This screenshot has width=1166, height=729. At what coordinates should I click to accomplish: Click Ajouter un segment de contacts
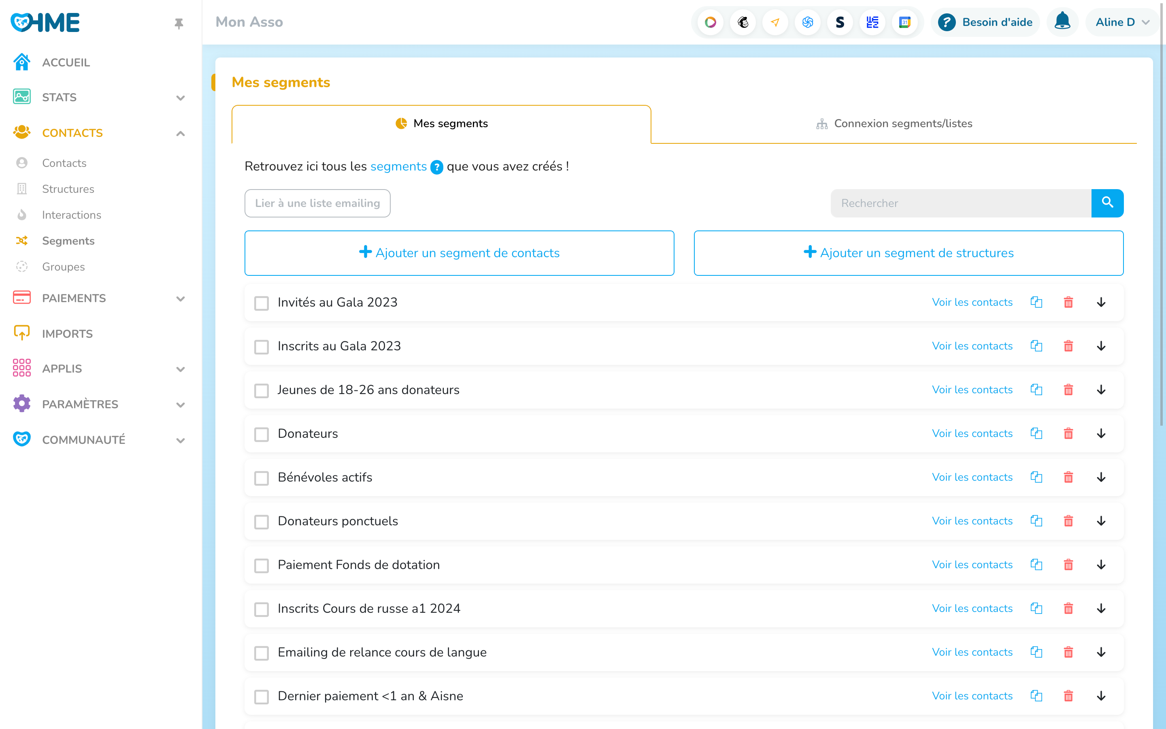[459, 253]
